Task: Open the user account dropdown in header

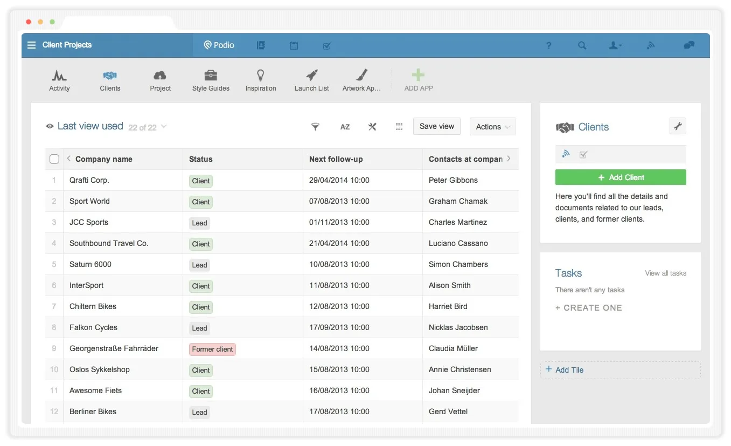Action: [x=615, y=46]
